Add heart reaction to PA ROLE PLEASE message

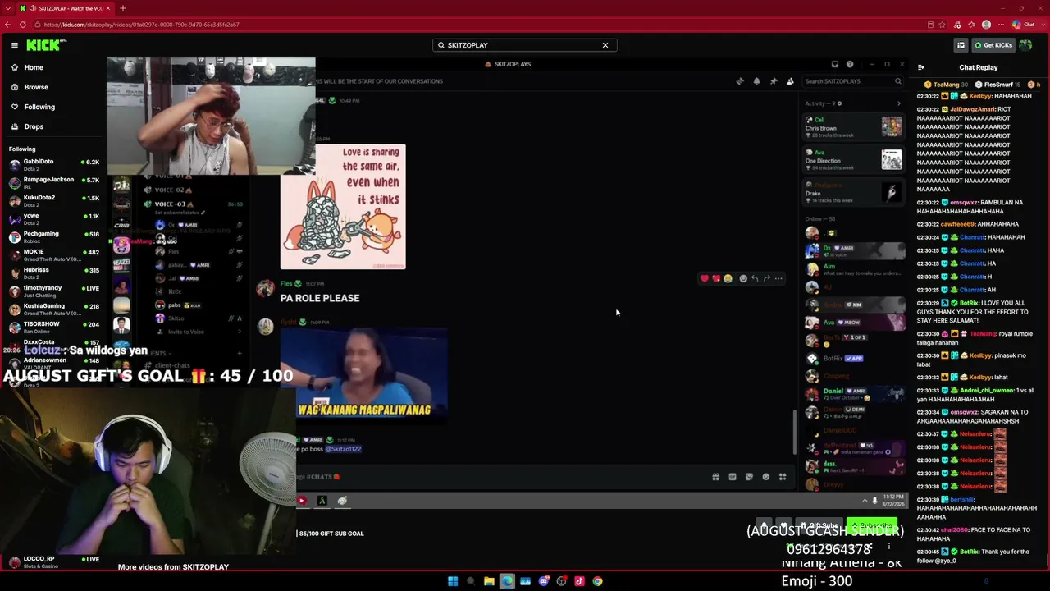(704, 278)
